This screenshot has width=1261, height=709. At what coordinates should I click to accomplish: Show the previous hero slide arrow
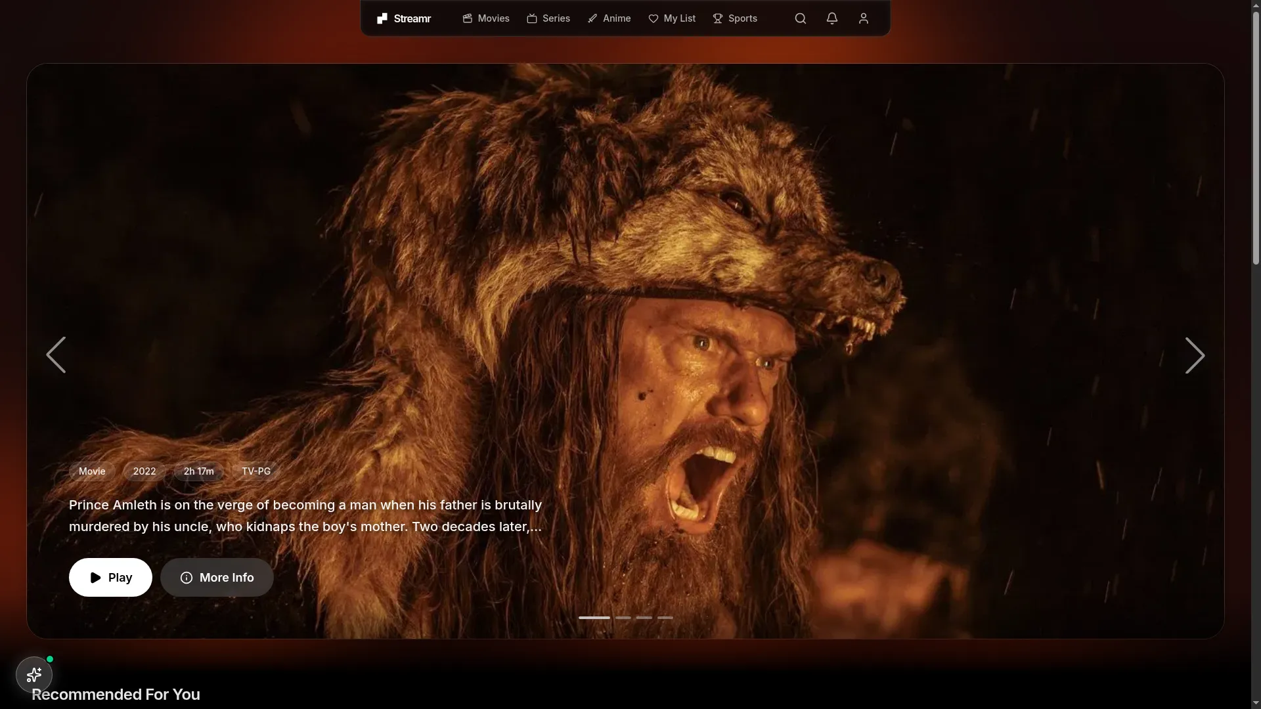56,355
